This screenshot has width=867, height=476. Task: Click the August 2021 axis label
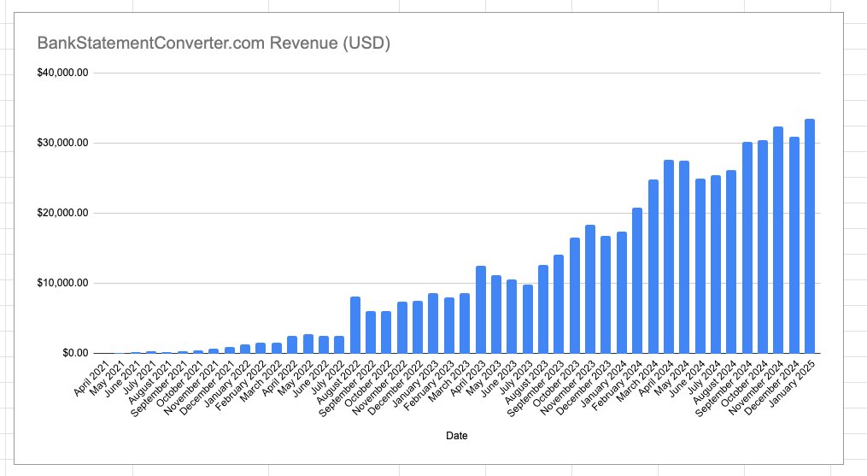point(150,382)
